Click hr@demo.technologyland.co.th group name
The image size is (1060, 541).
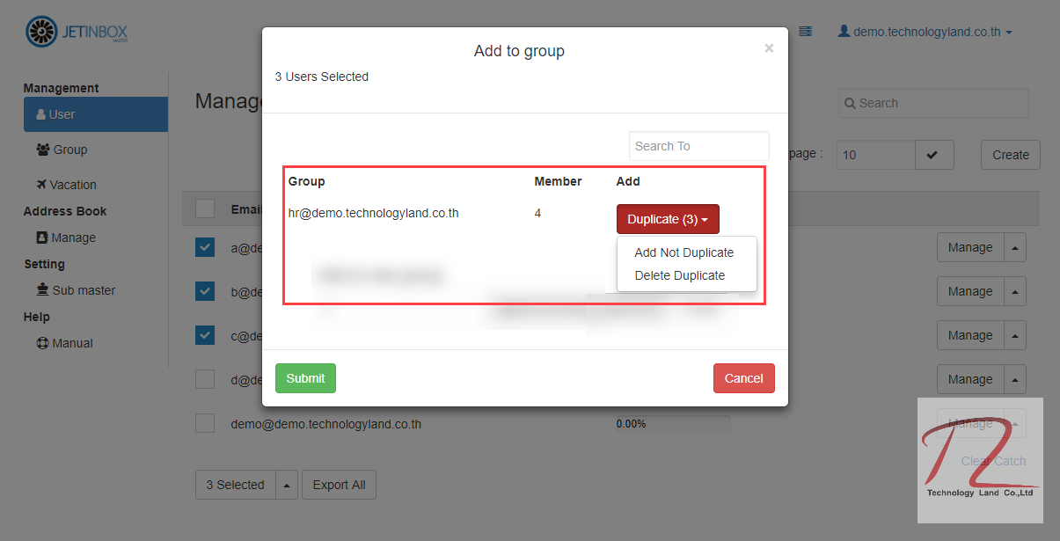(x=373, y=213)
